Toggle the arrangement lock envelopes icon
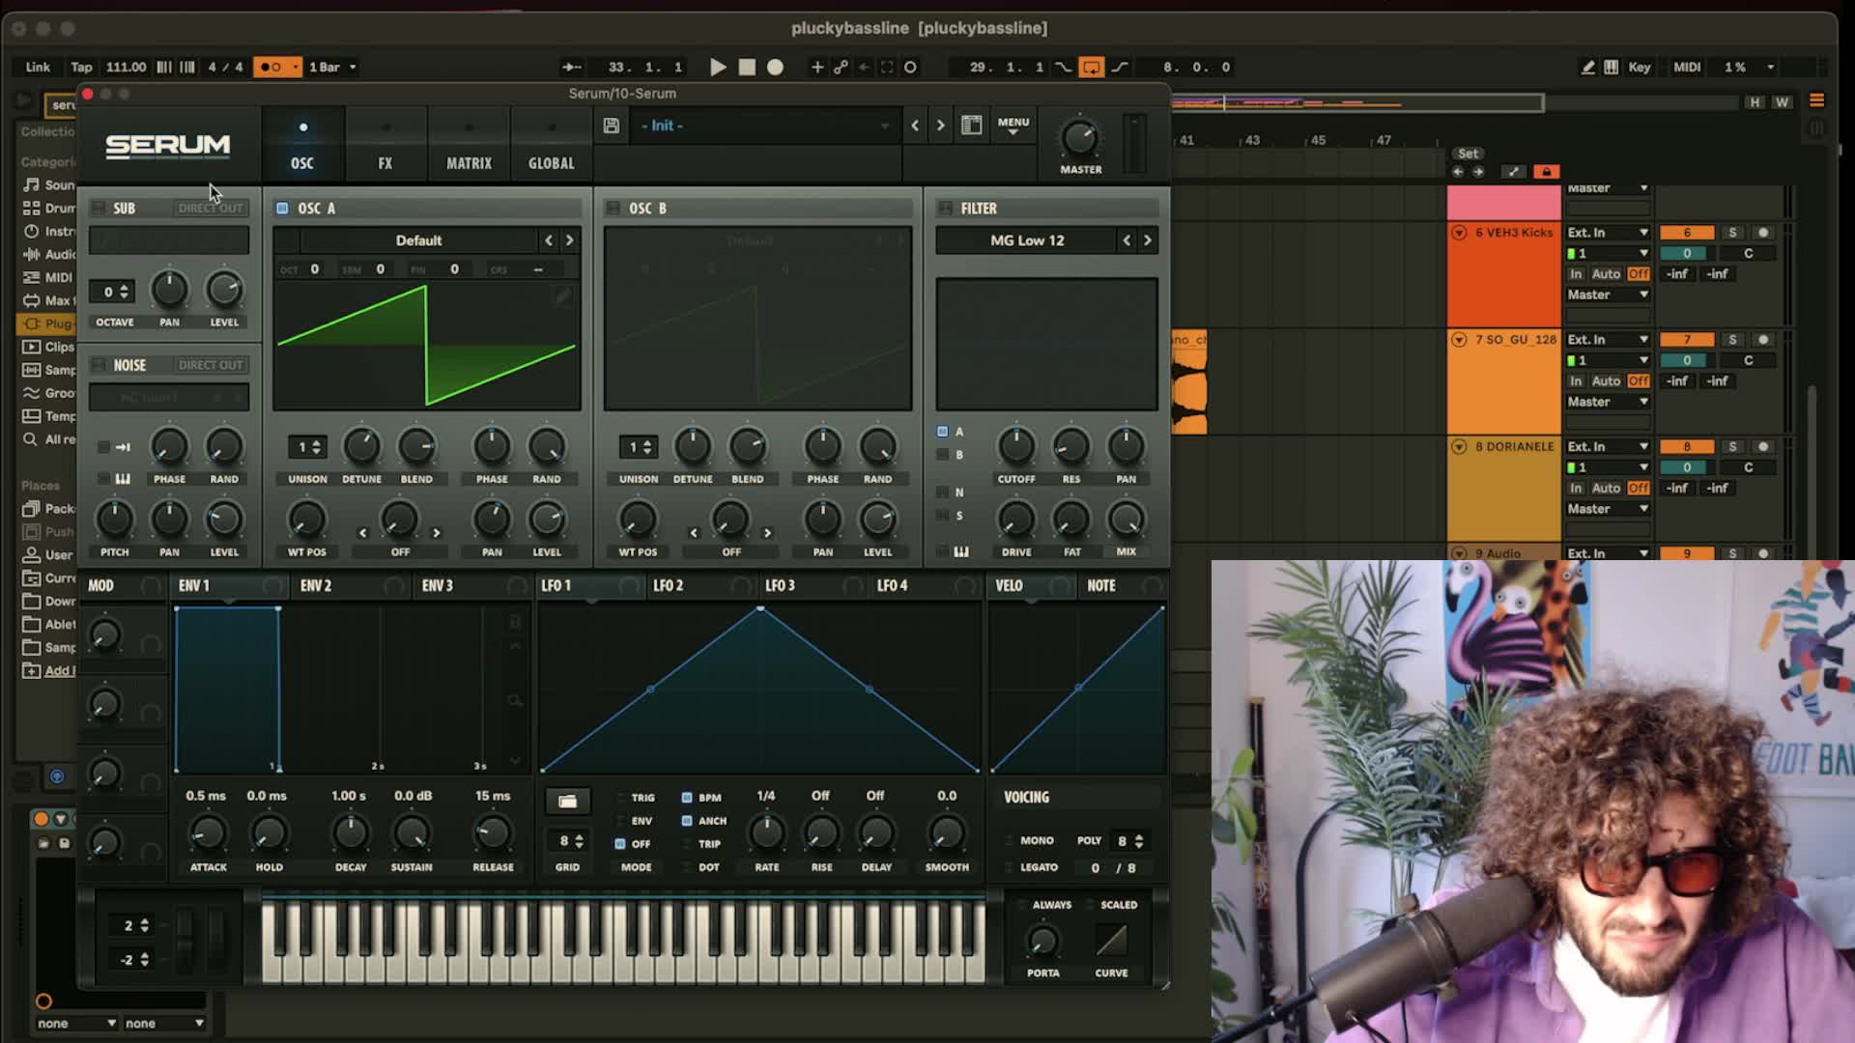Screen dimensions: 1855x1043 coord(1546,172)
